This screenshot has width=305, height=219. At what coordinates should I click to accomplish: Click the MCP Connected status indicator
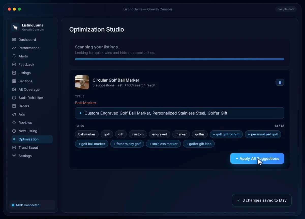click(x=32, y=205)
